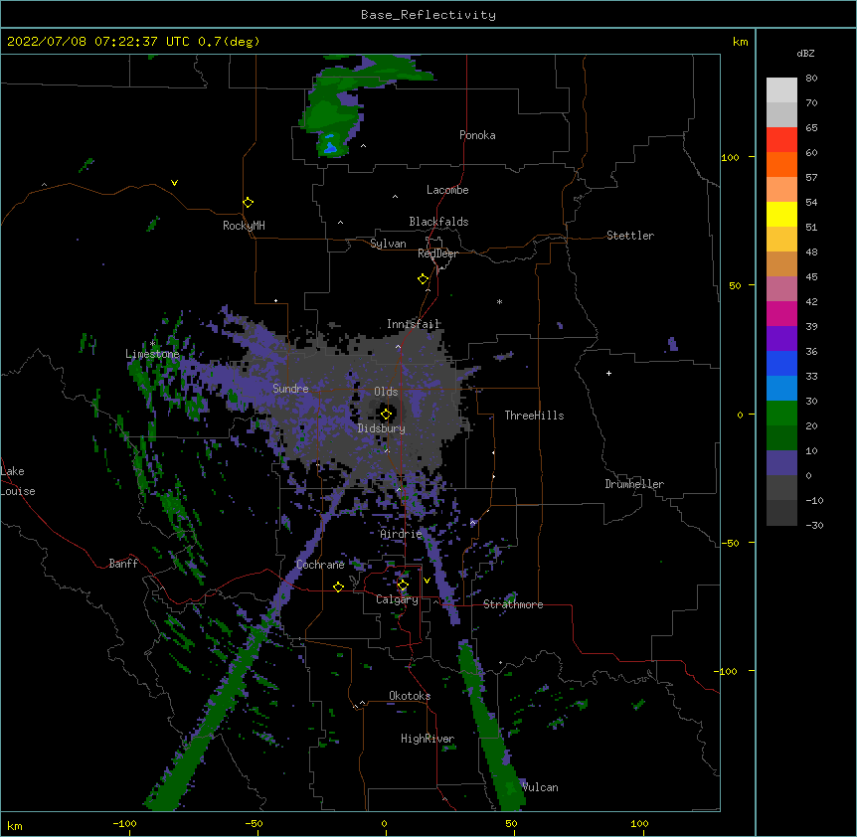The width and height of the screenshot is (857, 837).
Task: Click the Vulcan label
Action: (540, 787)
